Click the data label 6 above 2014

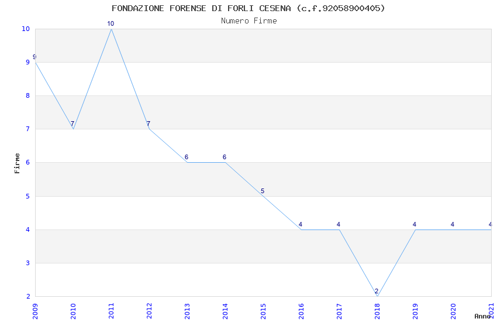pyautogui.click(x=225, y=157)
